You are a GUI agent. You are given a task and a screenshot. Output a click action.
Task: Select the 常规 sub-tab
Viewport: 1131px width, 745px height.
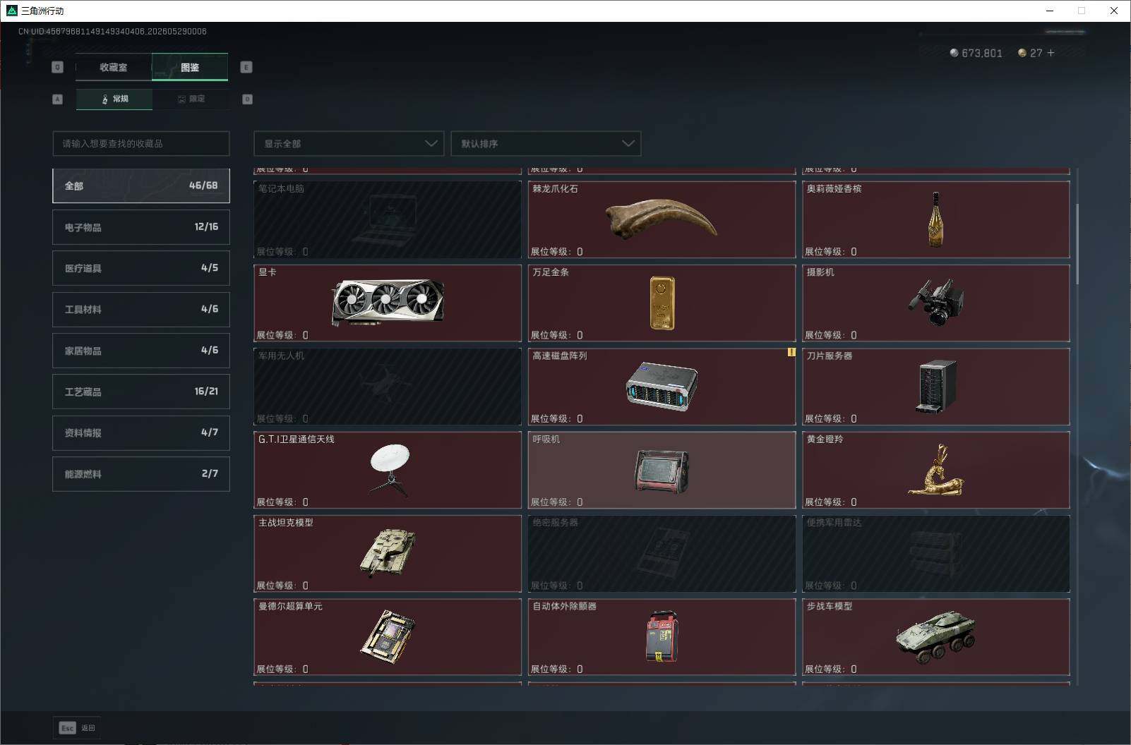tap(114, 99)
